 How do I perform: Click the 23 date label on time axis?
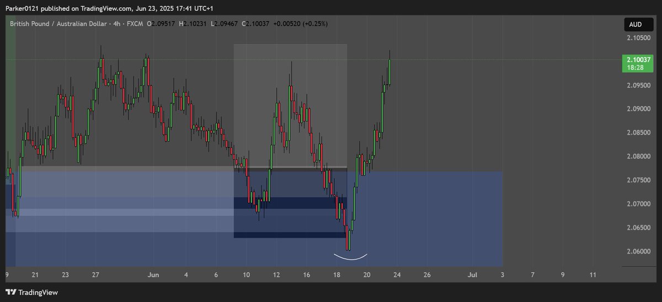click(65, 274)
